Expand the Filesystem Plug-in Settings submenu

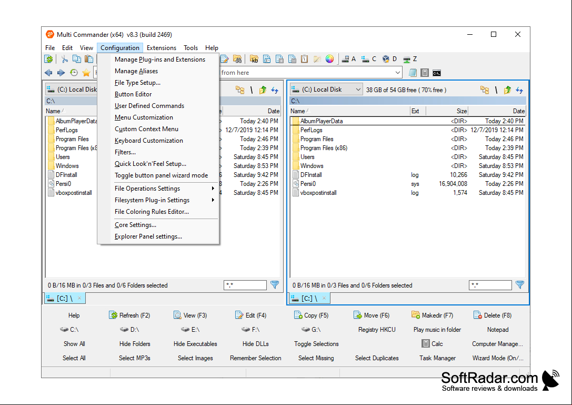click(x=166, y=200)
